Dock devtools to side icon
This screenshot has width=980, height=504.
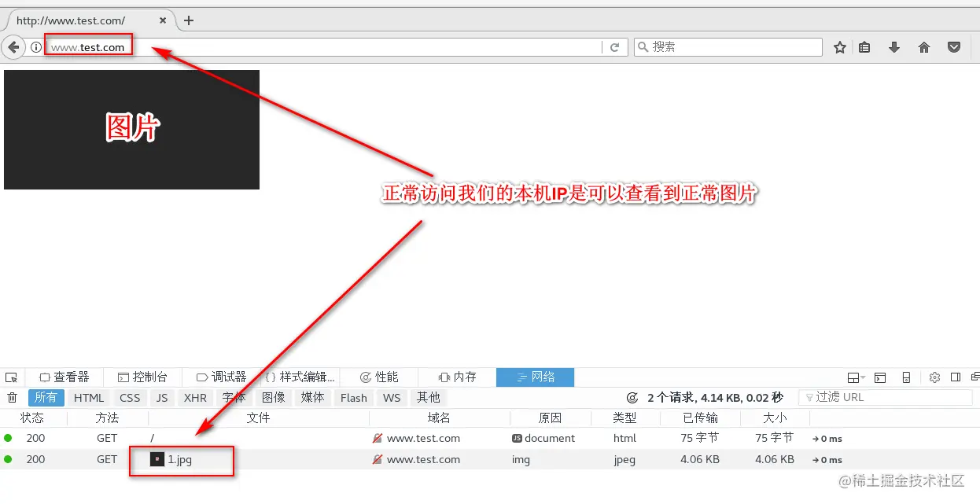[x=956, y=377]
